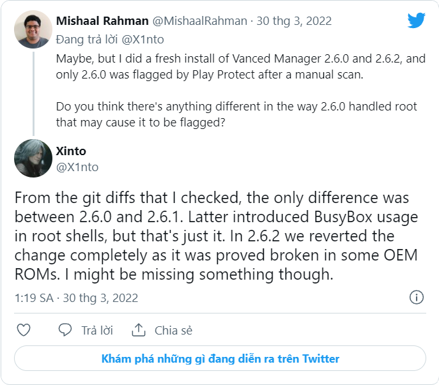Screen dimensions: 439x385
Task: Click the @X1nto handle below Xinto
Action: (77, 167)
